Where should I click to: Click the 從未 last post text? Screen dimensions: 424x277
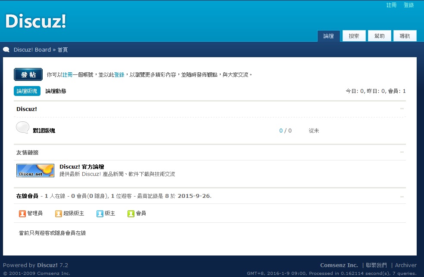click(314, 131)
